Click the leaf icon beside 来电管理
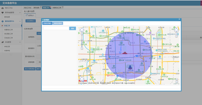Image resolution: width=202 pixels, height=105 pixels. (3, 42)
